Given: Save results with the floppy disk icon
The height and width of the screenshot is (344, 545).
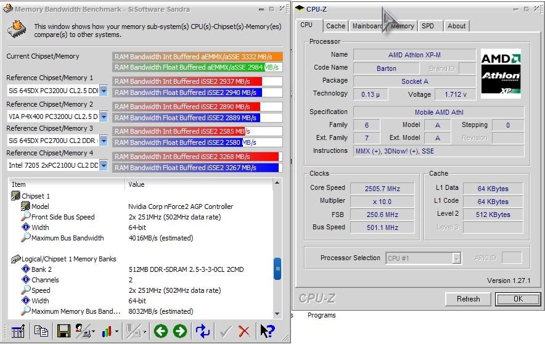Looking at the screenshot, I should click(x=64, y=331).
